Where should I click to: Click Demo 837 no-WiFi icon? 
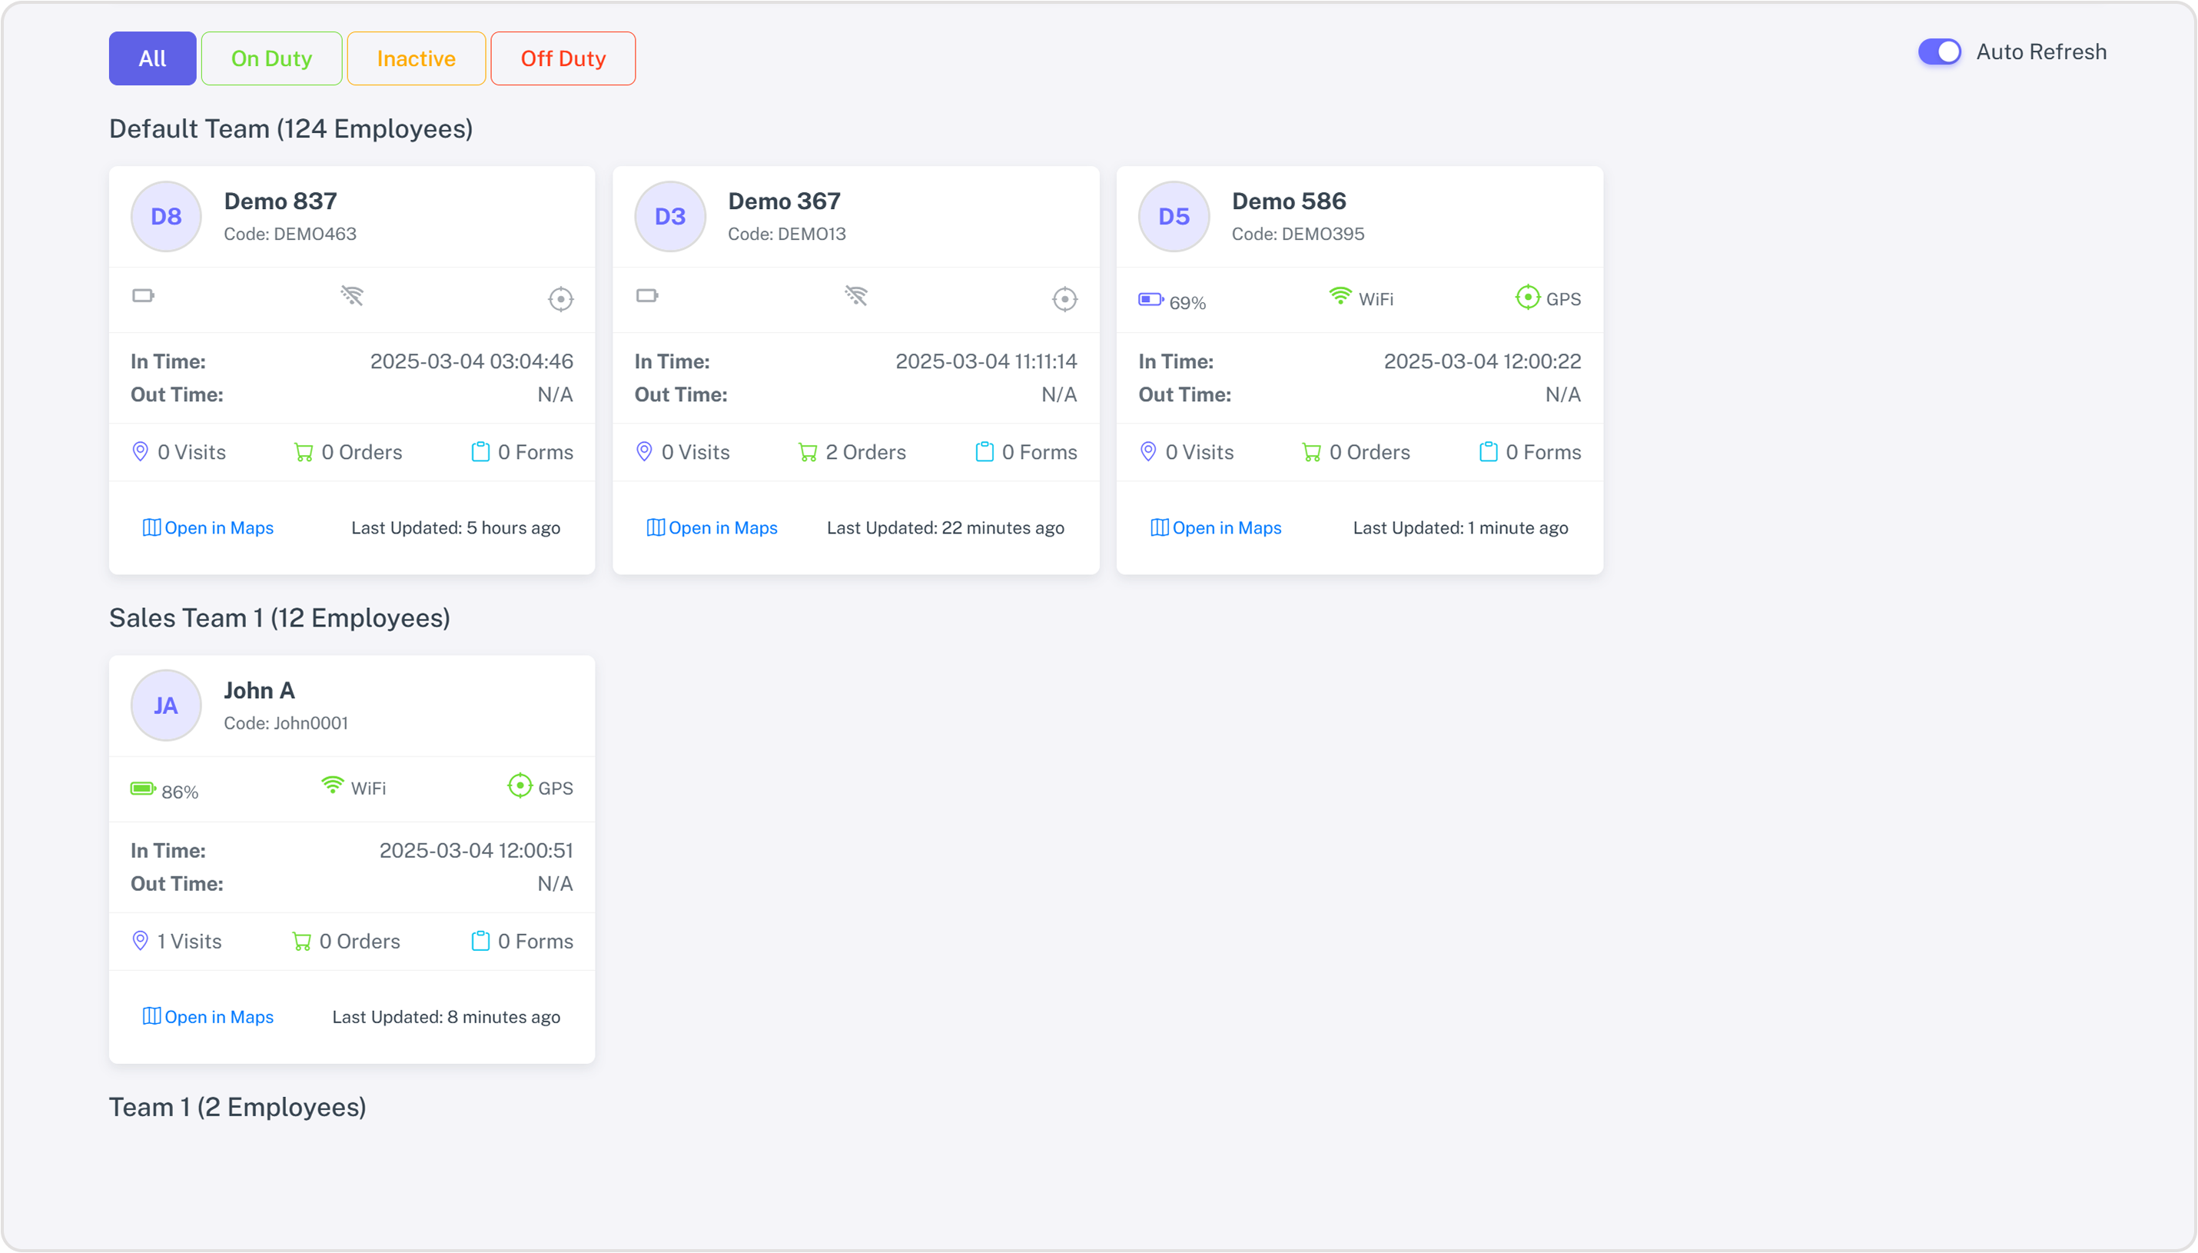pos(352,296)
